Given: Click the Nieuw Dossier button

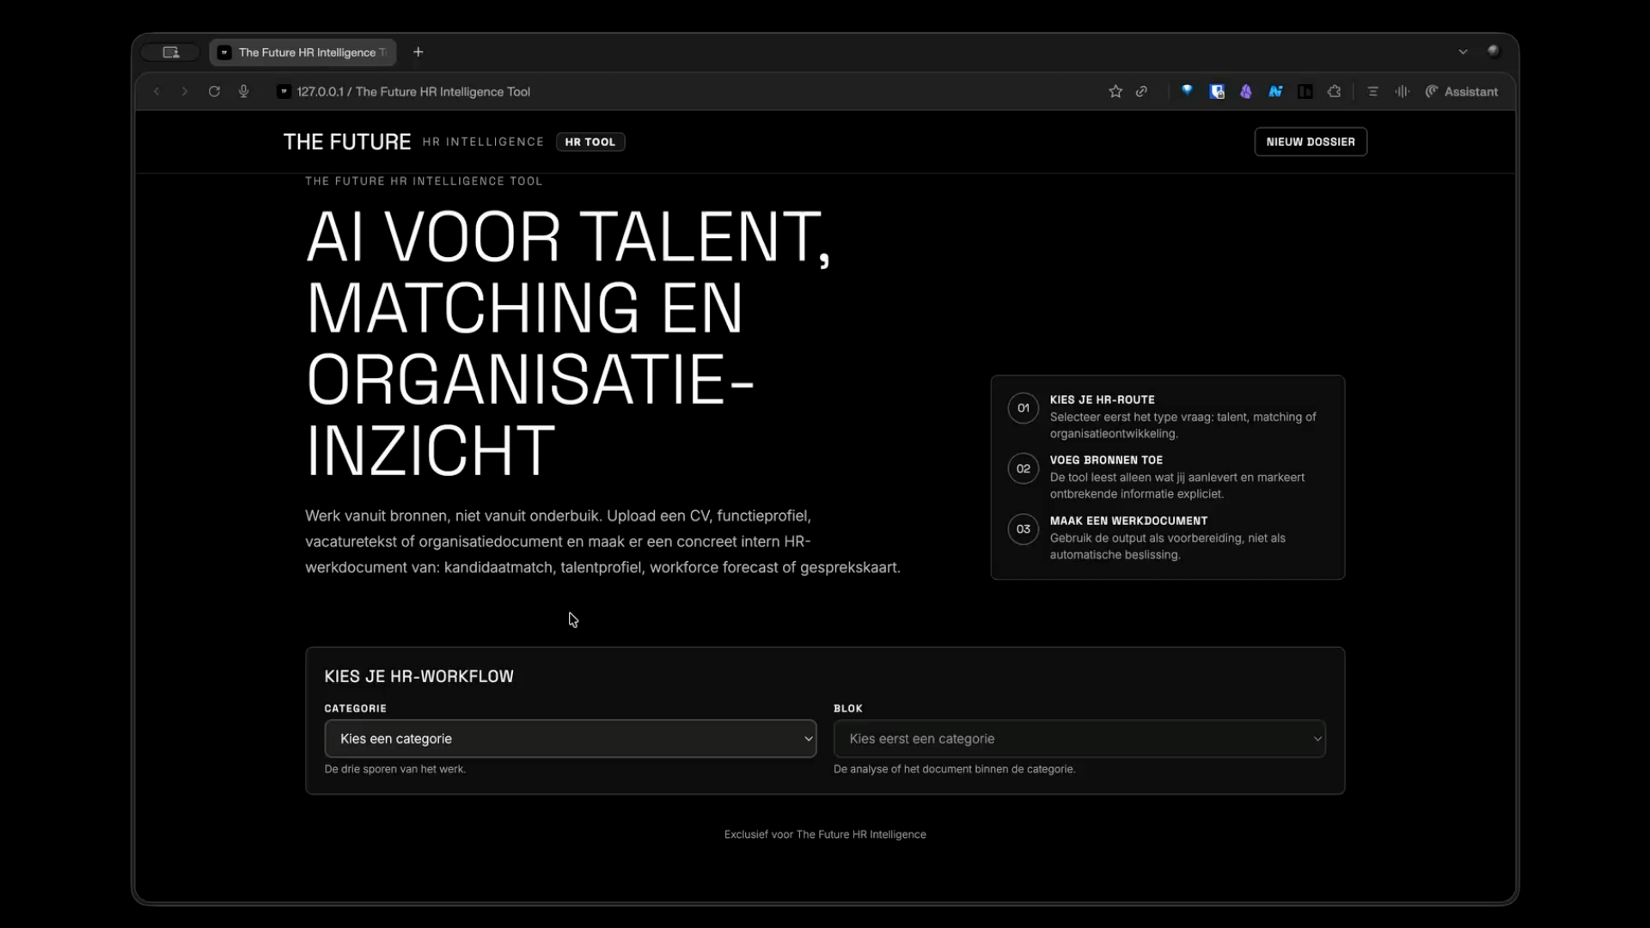Looking at the screenshot, I should click(1311, 142).
